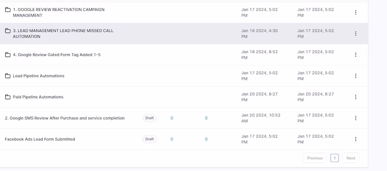Select page 1 in pagination
The image size is (387, 171).
tap(335, 158)
